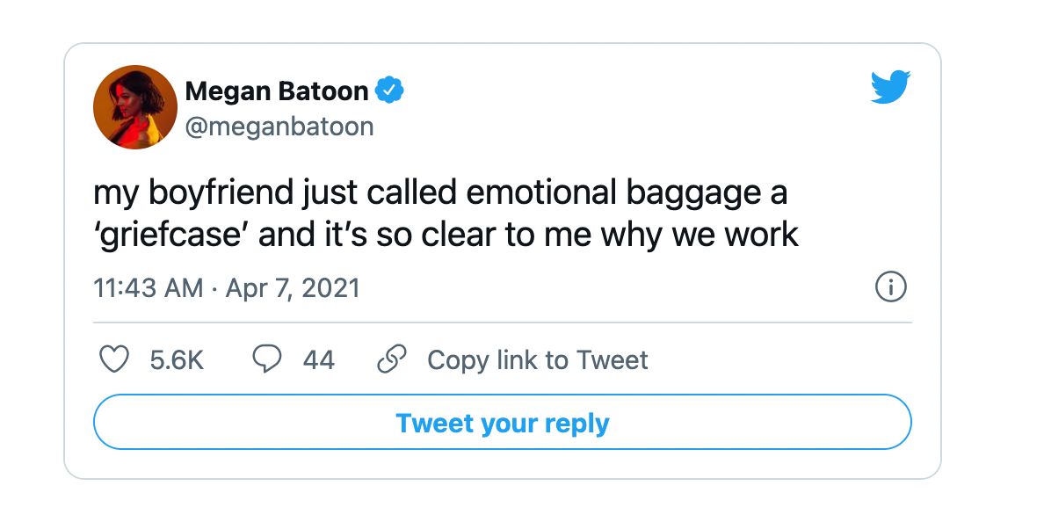Open the circled info icon
Image resolution: width=1044 pixels, height=522 pixels.
coord(891,287)
